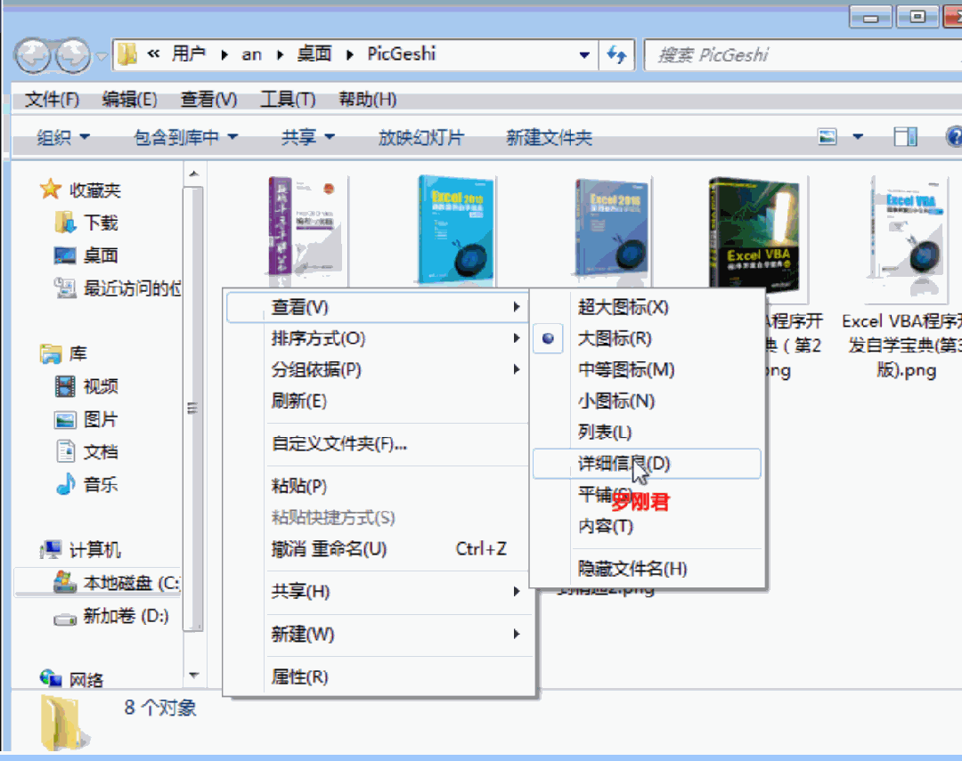Screen dimensions: 962x761
Task: Open the recent pages dropdown arrow
Action: coord(102,56)
